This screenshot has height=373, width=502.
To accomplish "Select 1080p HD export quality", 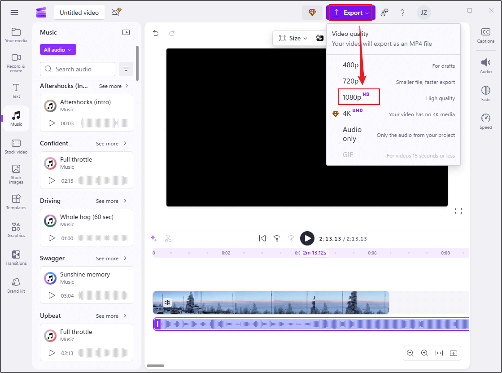I will tap(359, 97).
